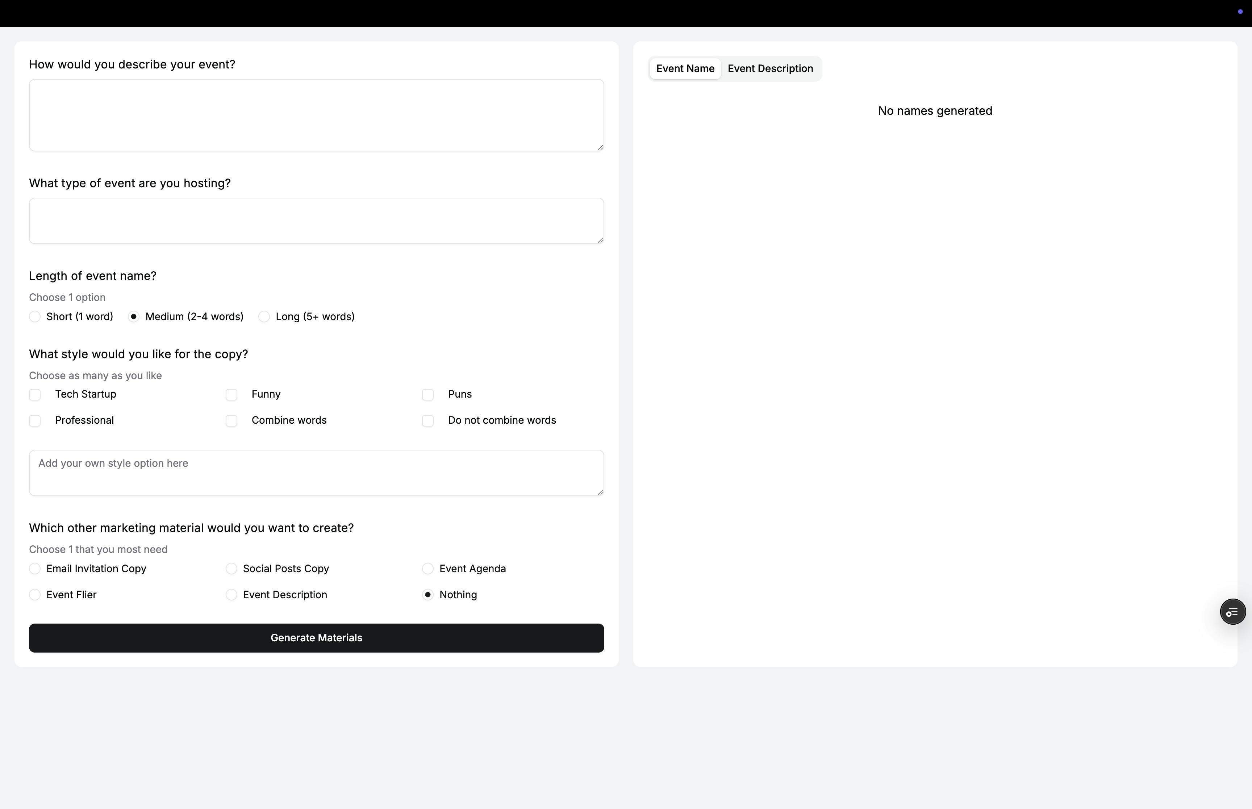Screen dimensions: 1252x809
Task: Select the Event Flier radio option
Action: [35, 595]
